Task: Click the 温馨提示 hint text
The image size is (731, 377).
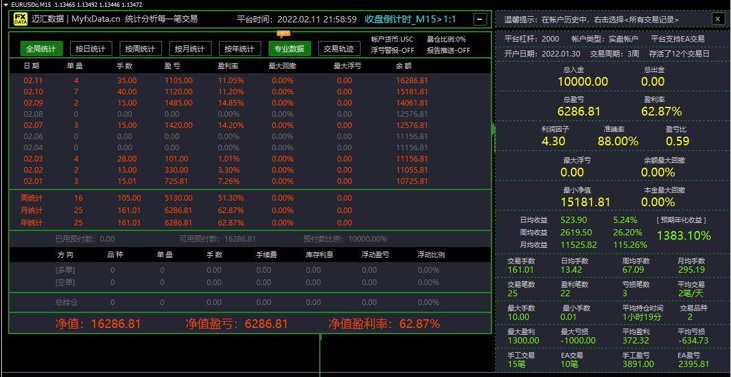Action: click(x=591, y=20)
